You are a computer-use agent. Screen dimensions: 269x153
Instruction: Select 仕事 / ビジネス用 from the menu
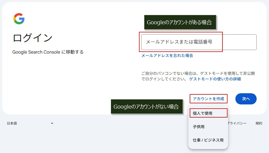(x=208, y=140)
